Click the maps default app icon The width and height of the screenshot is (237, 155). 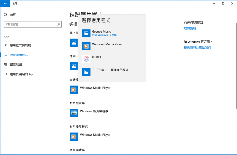(x=74, y=66)
